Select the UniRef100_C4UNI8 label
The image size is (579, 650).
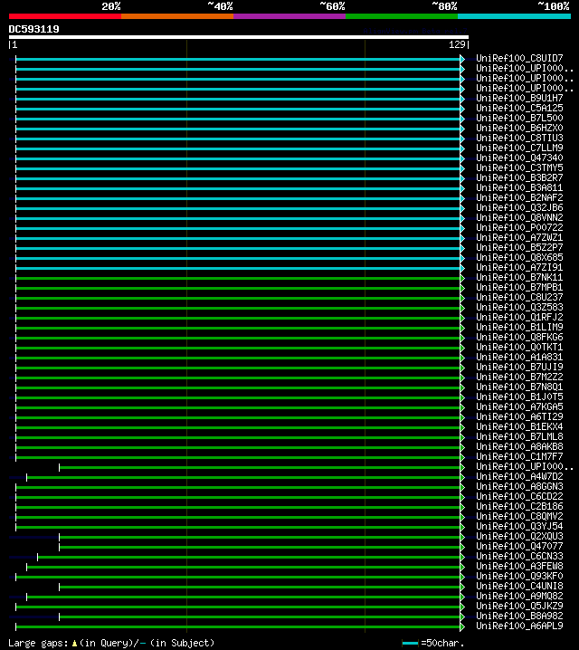(519, 586)
